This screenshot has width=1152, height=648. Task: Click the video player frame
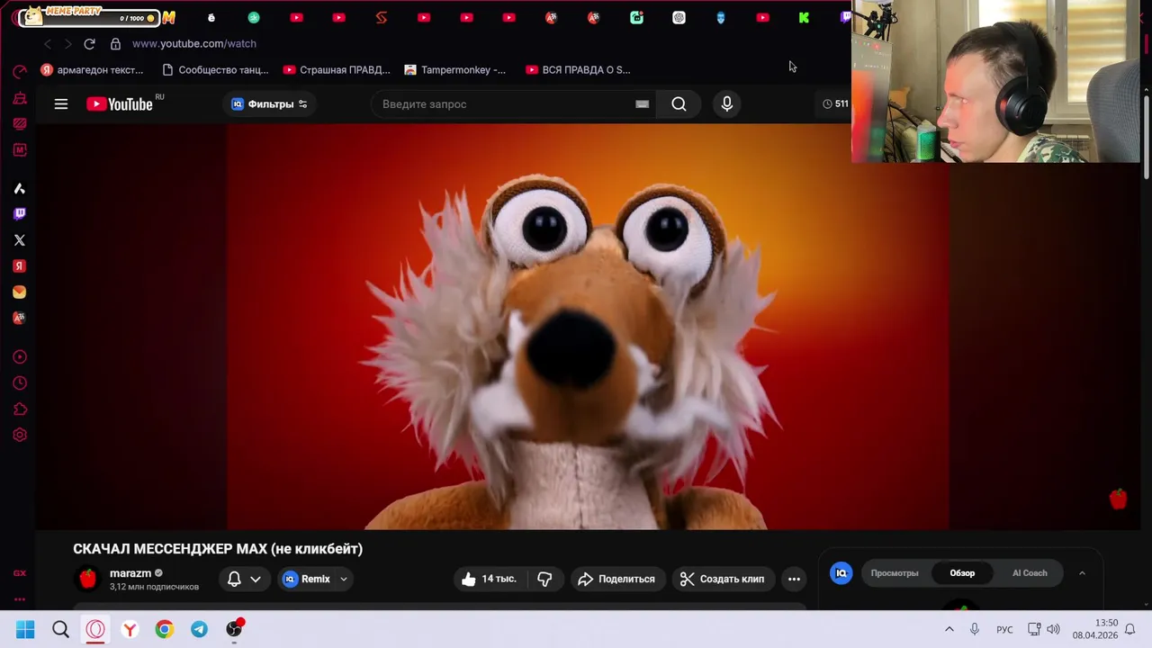pos(588,326)
